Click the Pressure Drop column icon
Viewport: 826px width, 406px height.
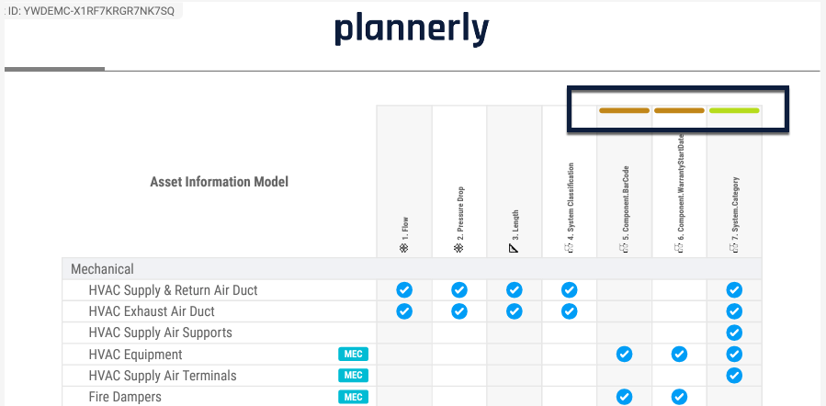(458, 248)
